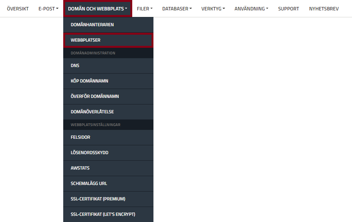The image size is (352, 222).
Task: Open the Databaser dropdown menu
Action: pos(177,9)
